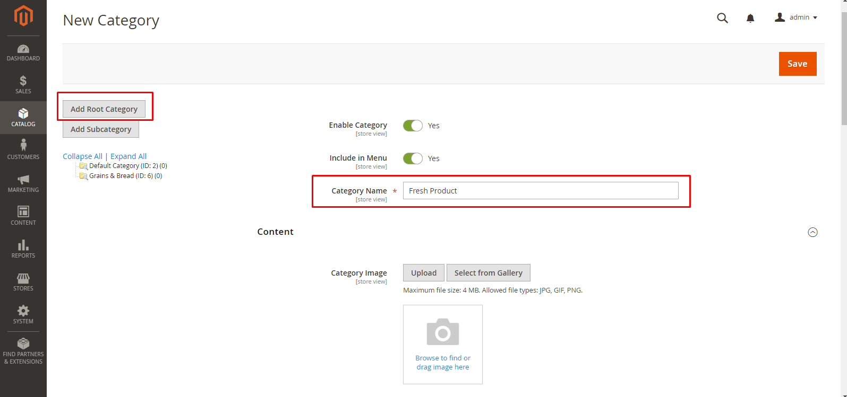Click the Magento logo icon

pos(23,16)
